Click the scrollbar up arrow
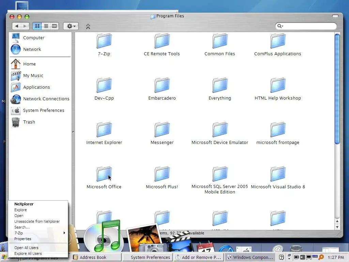Viewport: 349px width, 262px height. [337, 221]
